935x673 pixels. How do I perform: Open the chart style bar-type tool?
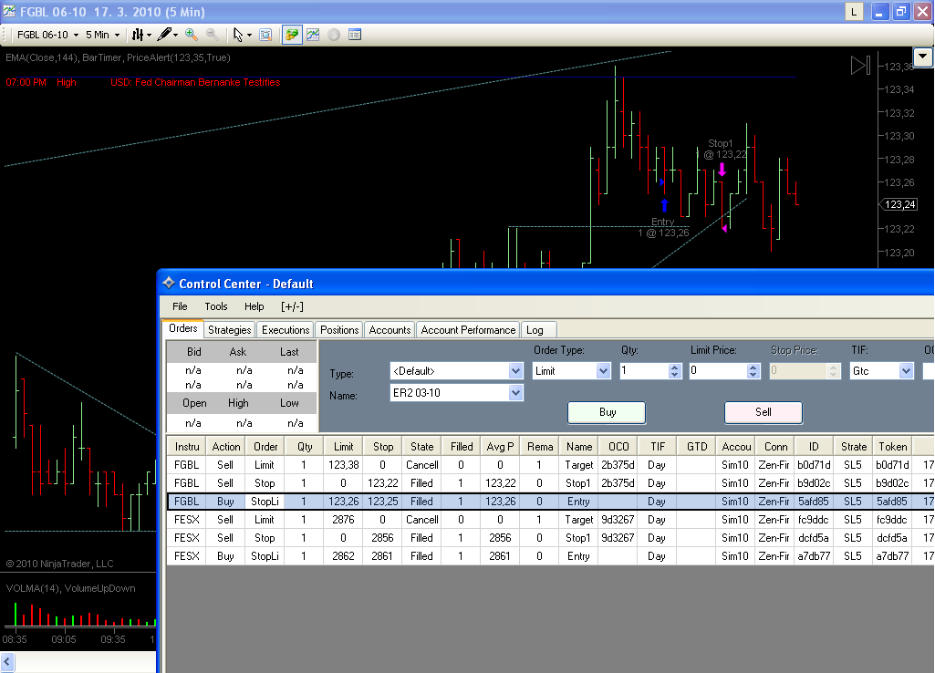pos(139,35)
